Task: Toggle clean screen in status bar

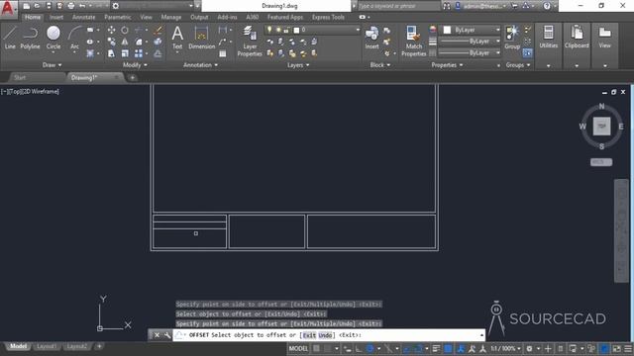Action: tap(616, 348)
